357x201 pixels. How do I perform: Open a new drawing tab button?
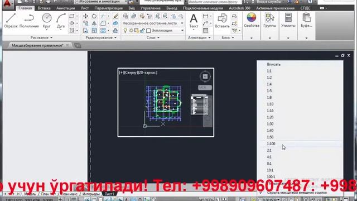[78, 45]
